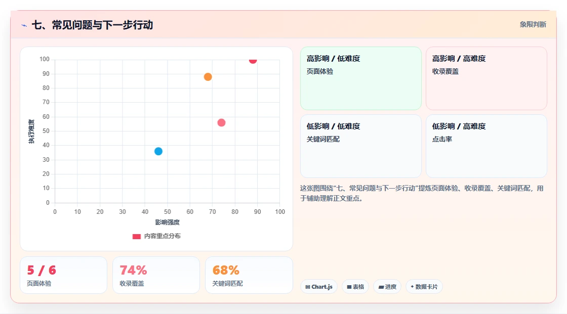This screenshot has width=567, height=314.
Task: Click the 象限判断 label in the header
Action: [533, 25]
